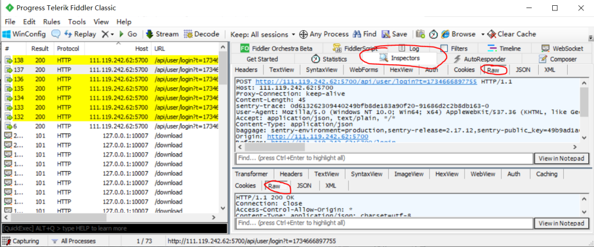The width and height of the screenshot is (594, 247).
Task: Click the comment bubble icon in toolbar
Action: pos(56,34)
